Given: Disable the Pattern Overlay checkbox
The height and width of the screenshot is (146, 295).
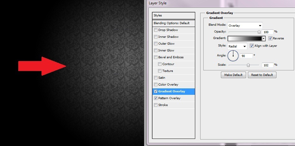Looking at the screenshot, I should [x=156, y=98].
